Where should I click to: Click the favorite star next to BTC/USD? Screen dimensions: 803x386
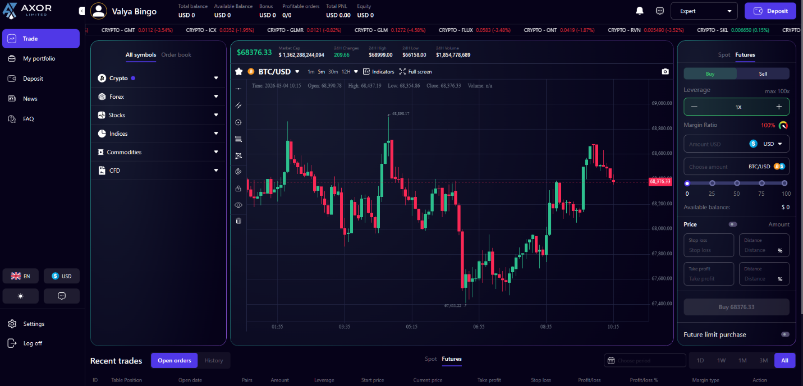point(238,71)
